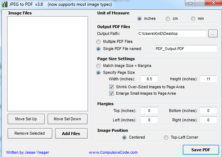Screen dimensions: 222x157
Task: Click the Bottom margin field
Action: pos(208,111)
